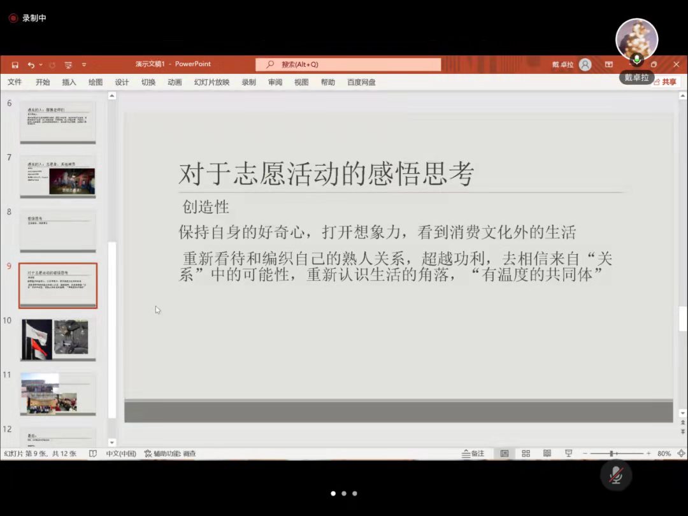688x516 pixels.
Task: Toggle Normal view in status bar
Action: point(505,454)
